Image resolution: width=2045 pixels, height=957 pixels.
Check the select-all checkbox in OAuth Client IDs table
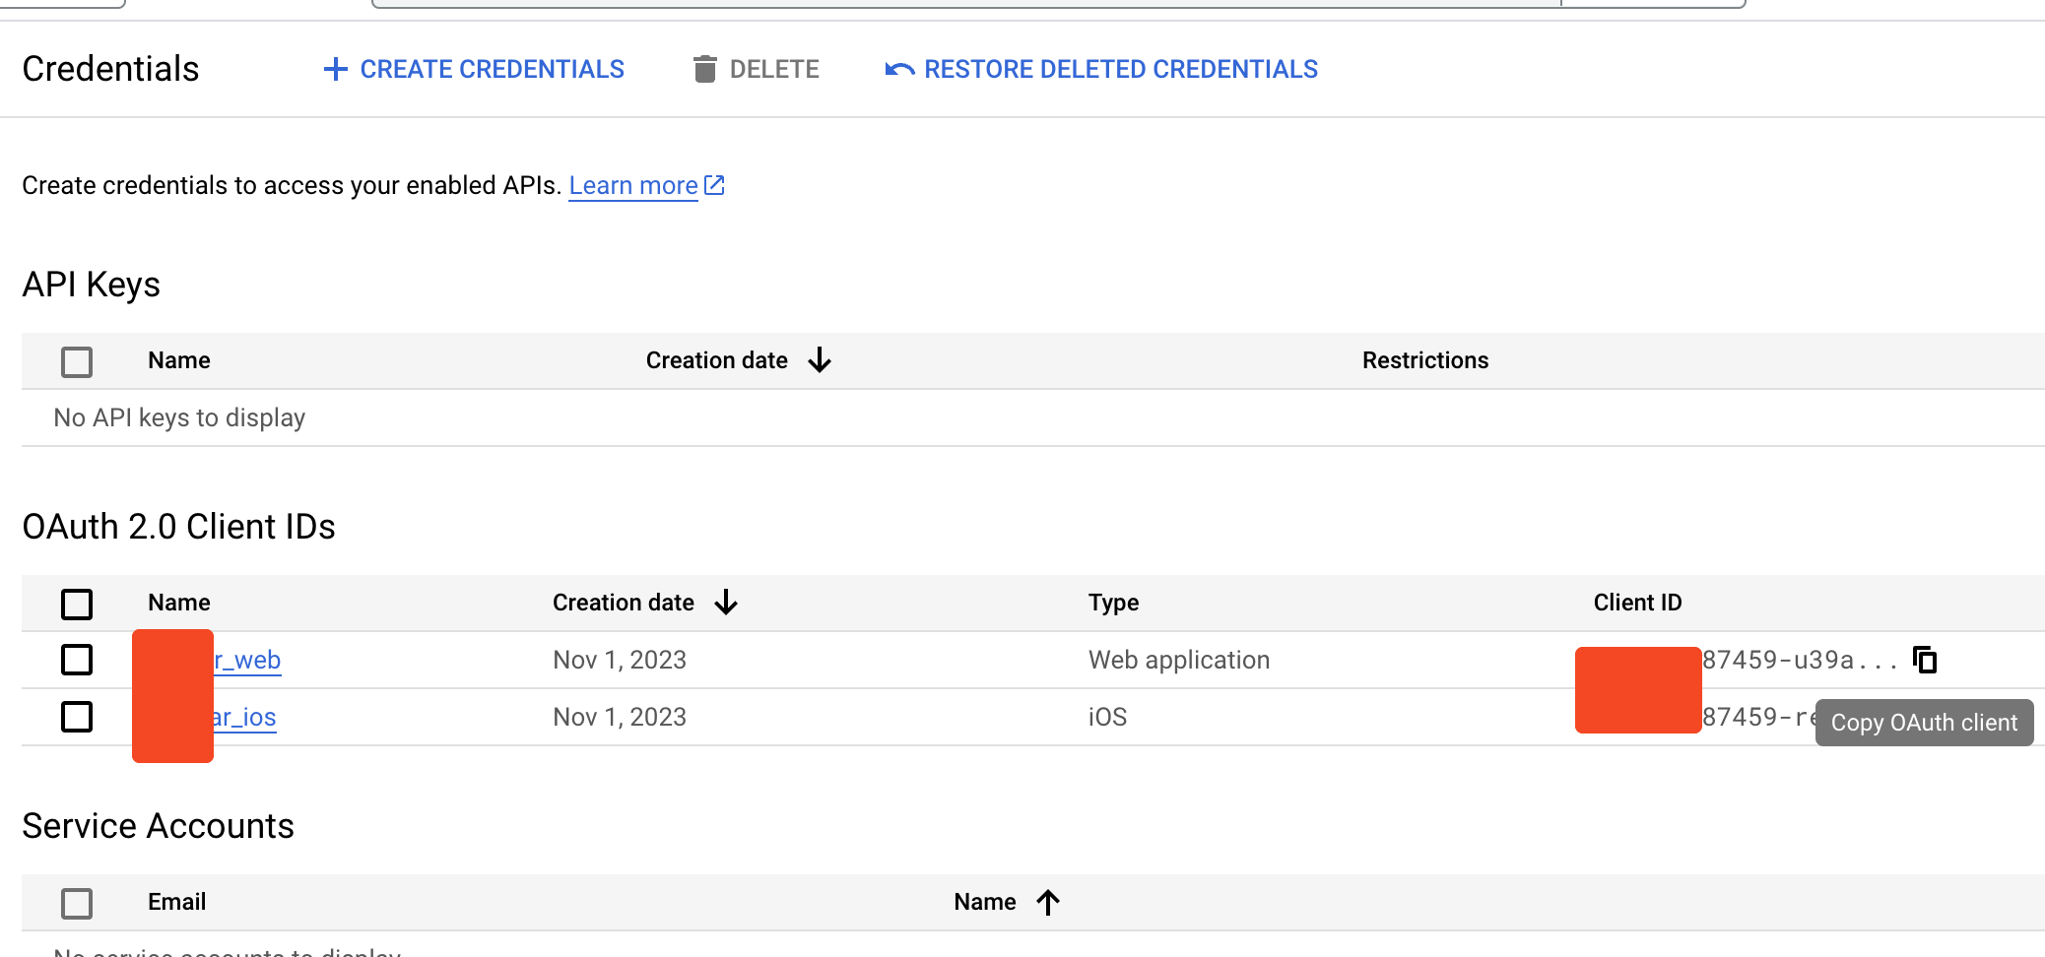(77, 604)
